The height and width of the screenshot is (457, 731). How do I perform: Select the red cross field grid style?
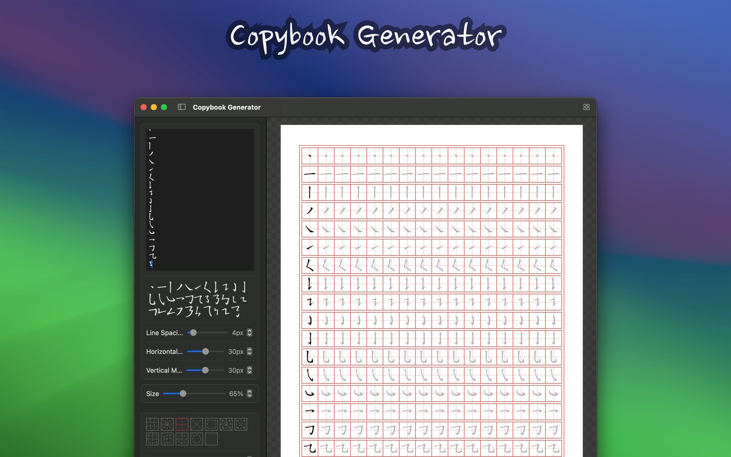(182, 424)
